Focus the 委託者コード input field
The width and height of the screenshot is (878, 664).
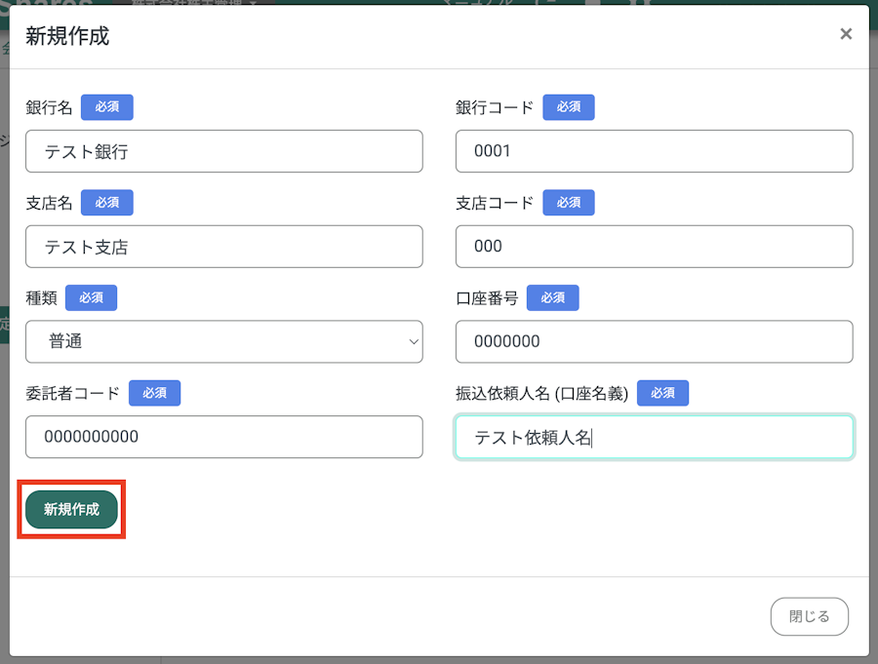tap(224, 437)
